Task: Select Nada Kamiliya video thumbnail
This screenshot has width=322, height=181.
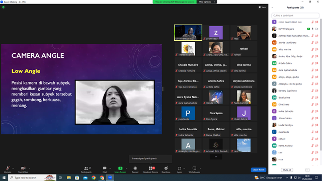Action: (244, 97)
